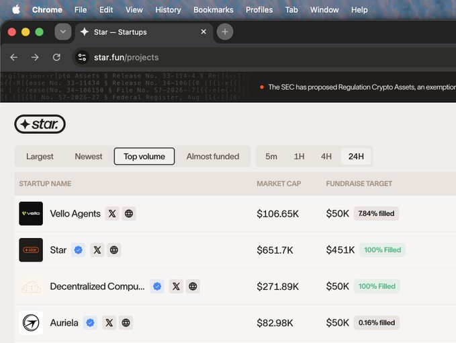Open a new tab with plus button

[225, 32]
